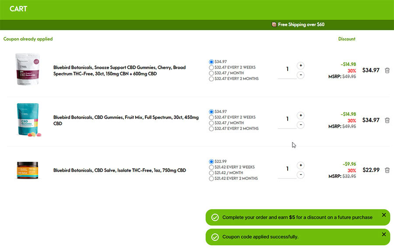Decrease quantity of CBD Salve
This screenshot has width=394, height=250.
300,175
